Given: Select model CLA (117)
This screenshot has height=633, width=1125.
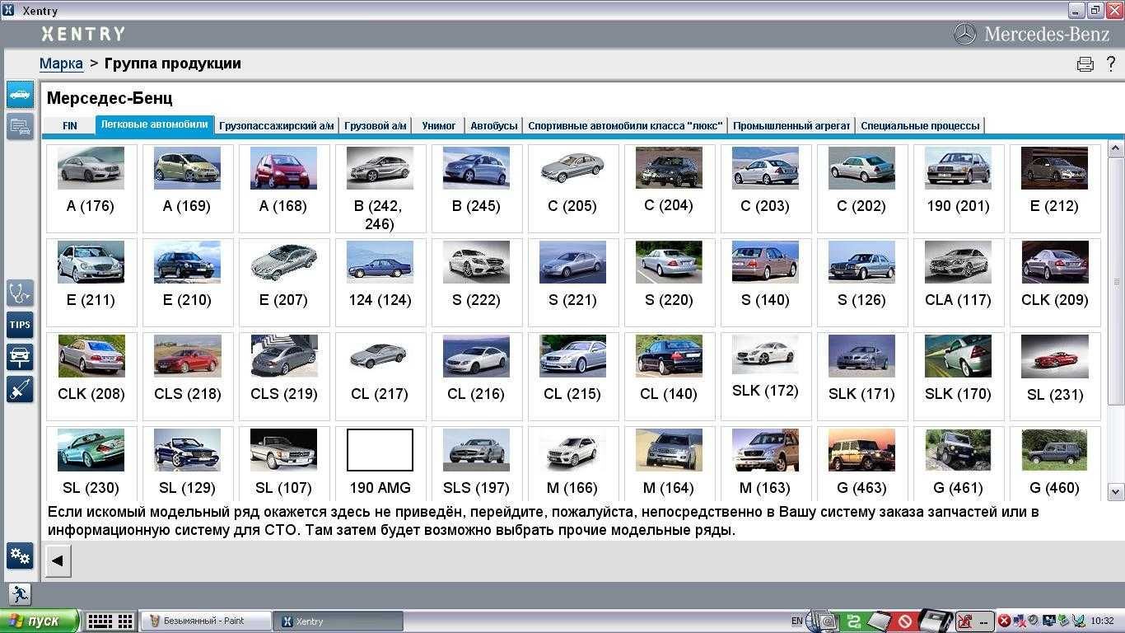Looking at the screenshot, I should 958,282.
